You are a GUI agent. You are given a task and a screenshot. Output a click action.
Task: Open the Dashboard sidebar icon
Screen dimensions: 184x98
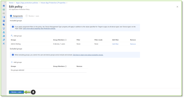tap(4, 10)
